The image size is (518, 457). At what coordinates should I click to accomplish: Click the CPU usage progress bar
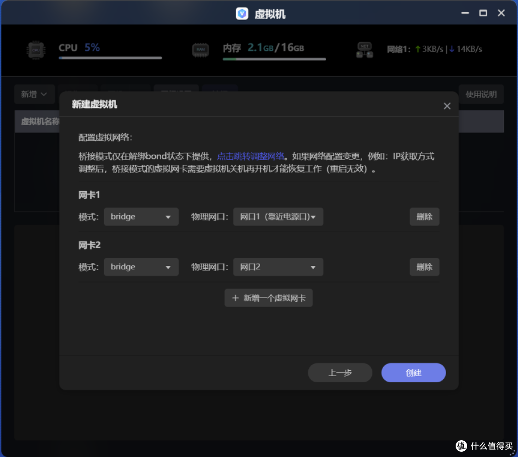click(110, 58)
